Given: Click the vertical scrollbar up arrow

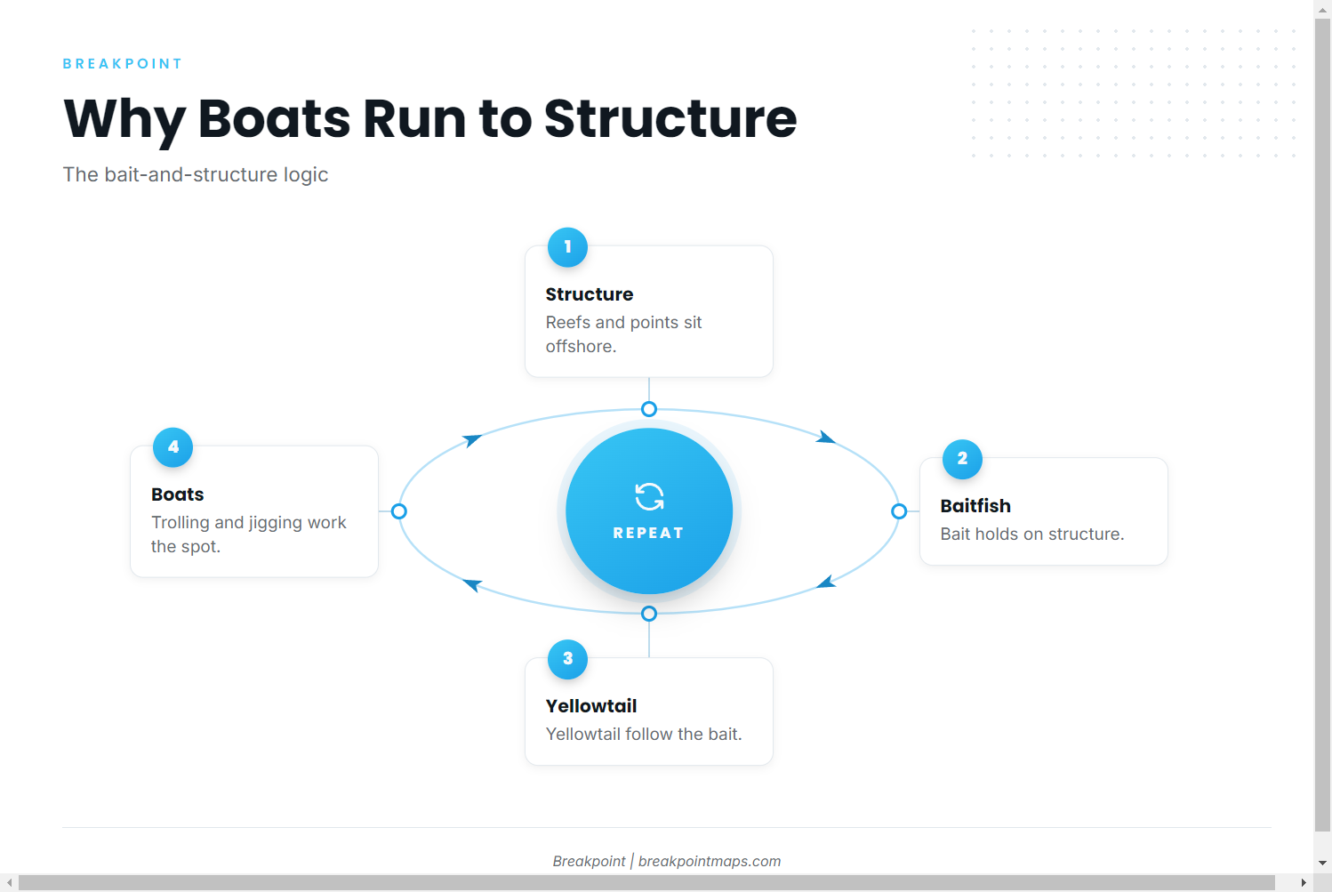Looking at the screenshot, I should (1322, 9).
